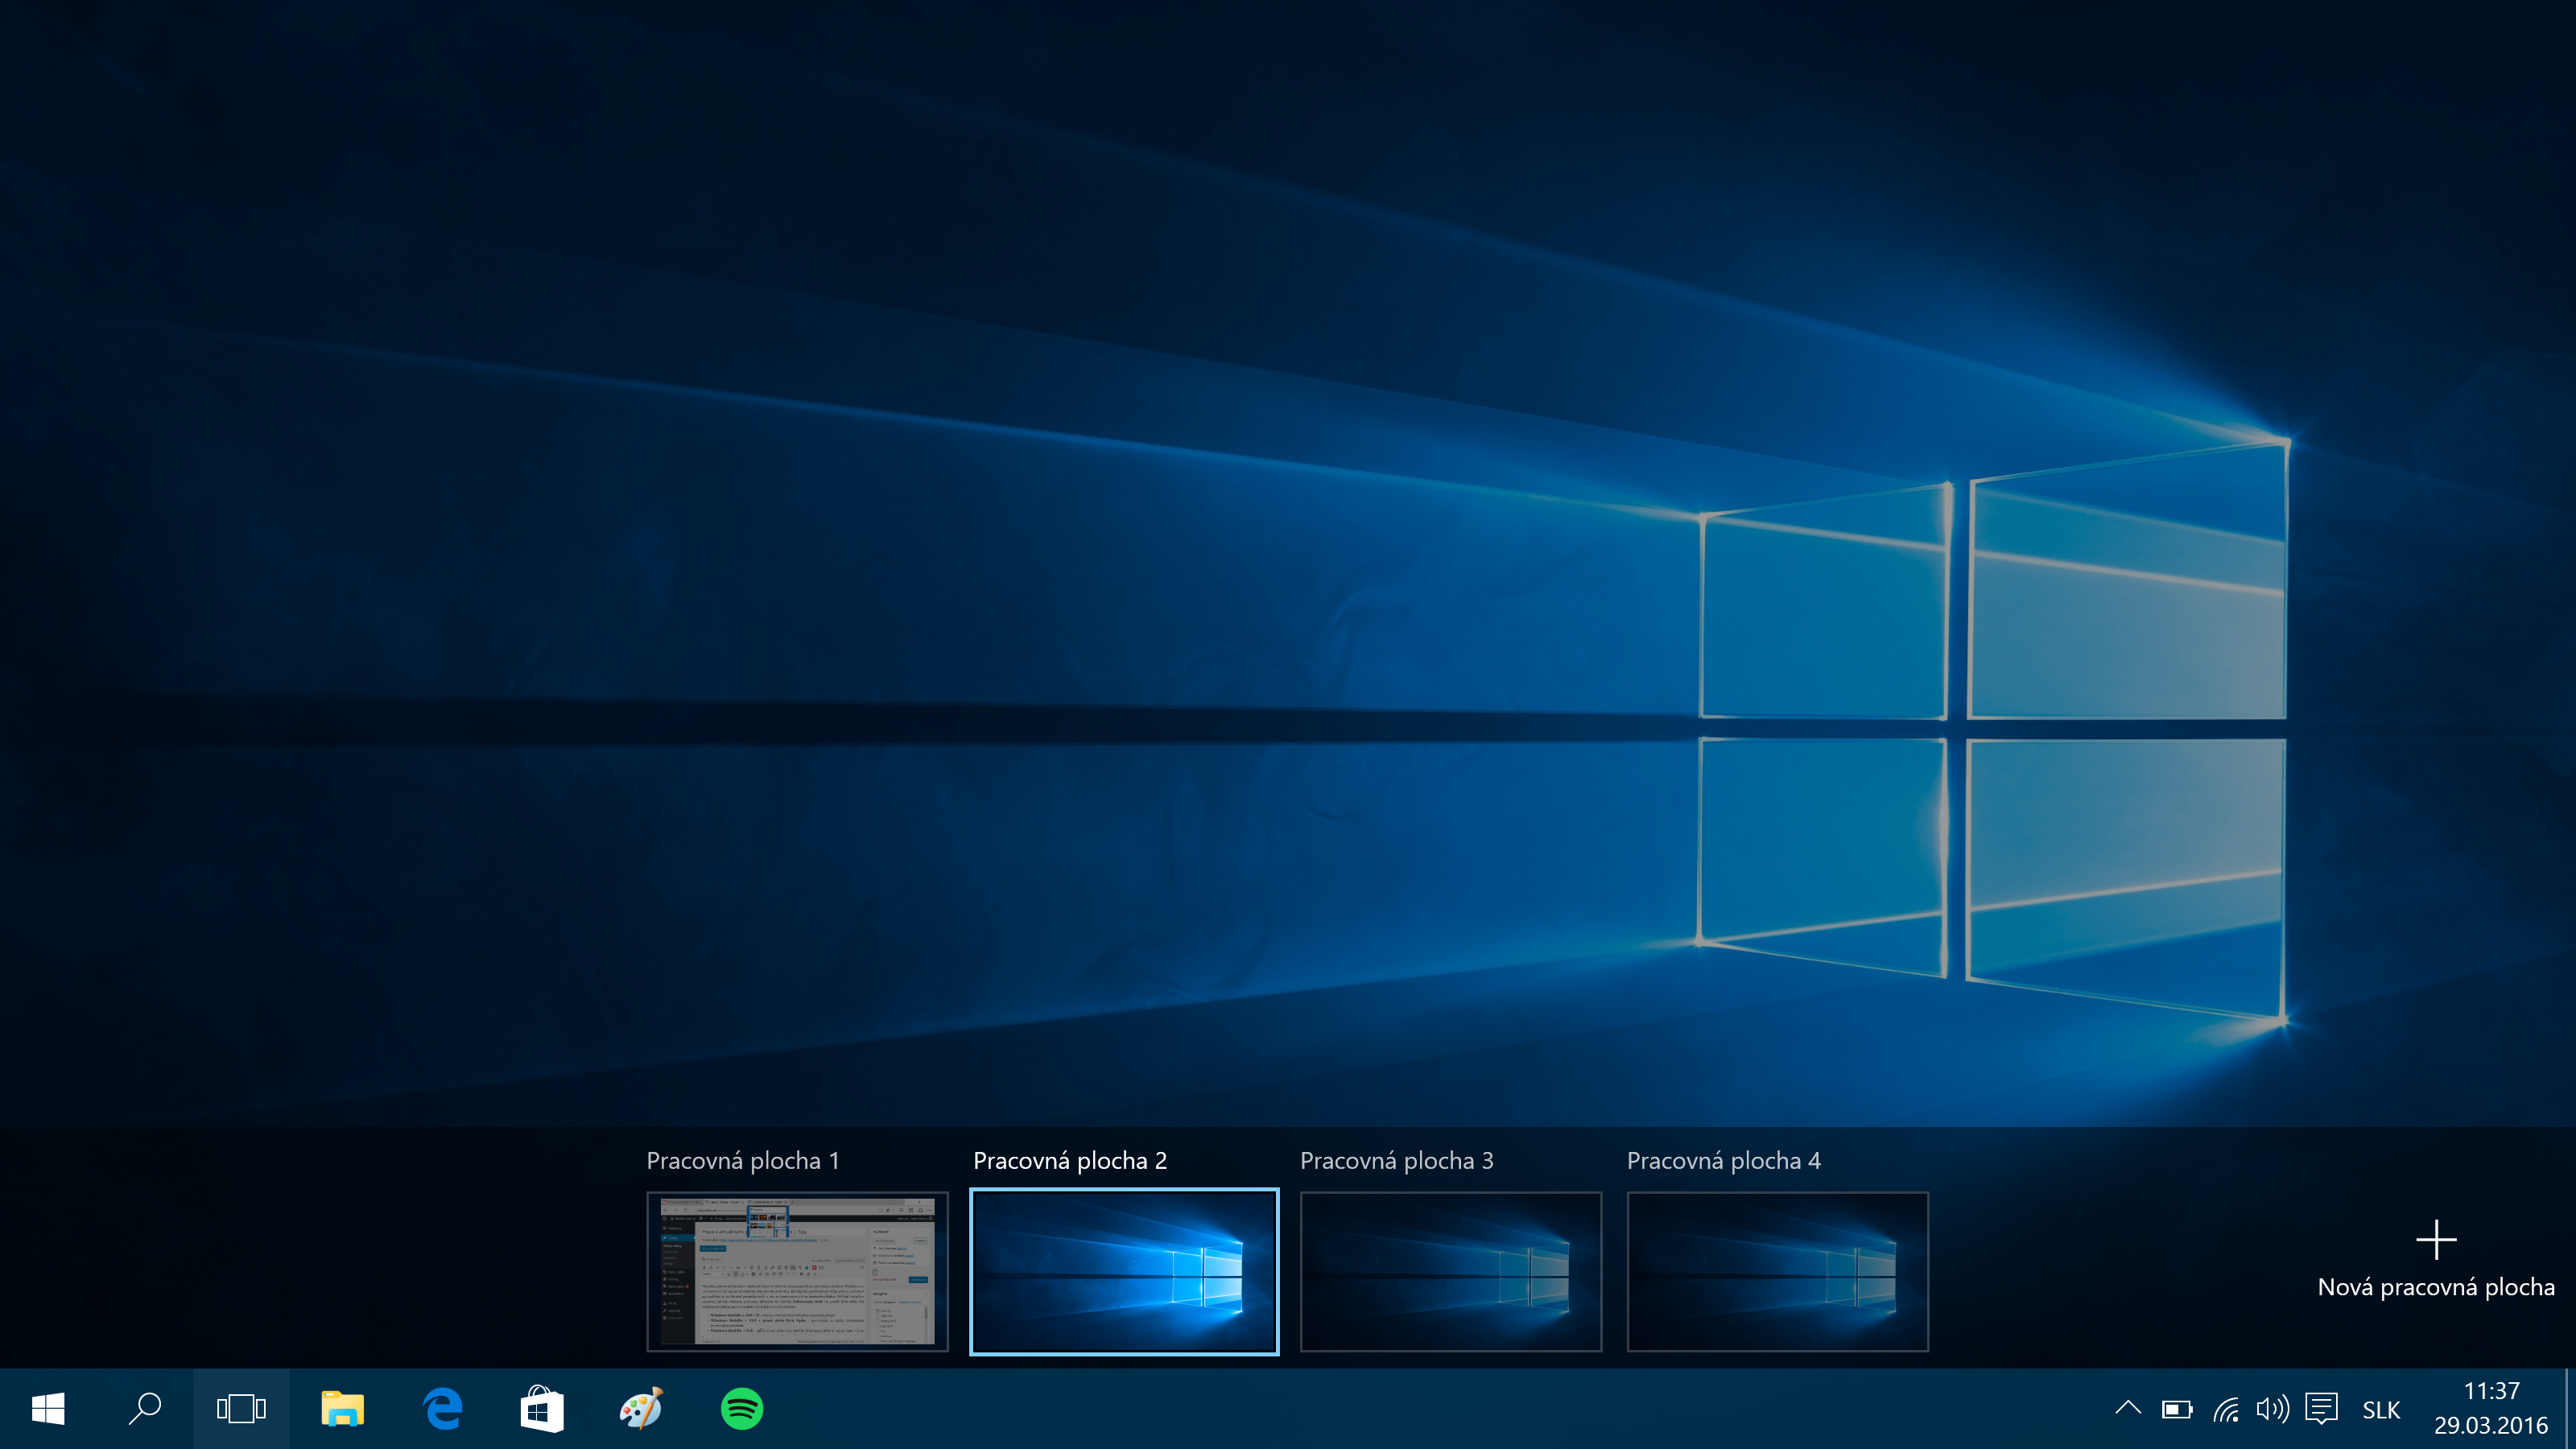Click the Pracovná plocha 4 label

(x=1724, y=1161)
